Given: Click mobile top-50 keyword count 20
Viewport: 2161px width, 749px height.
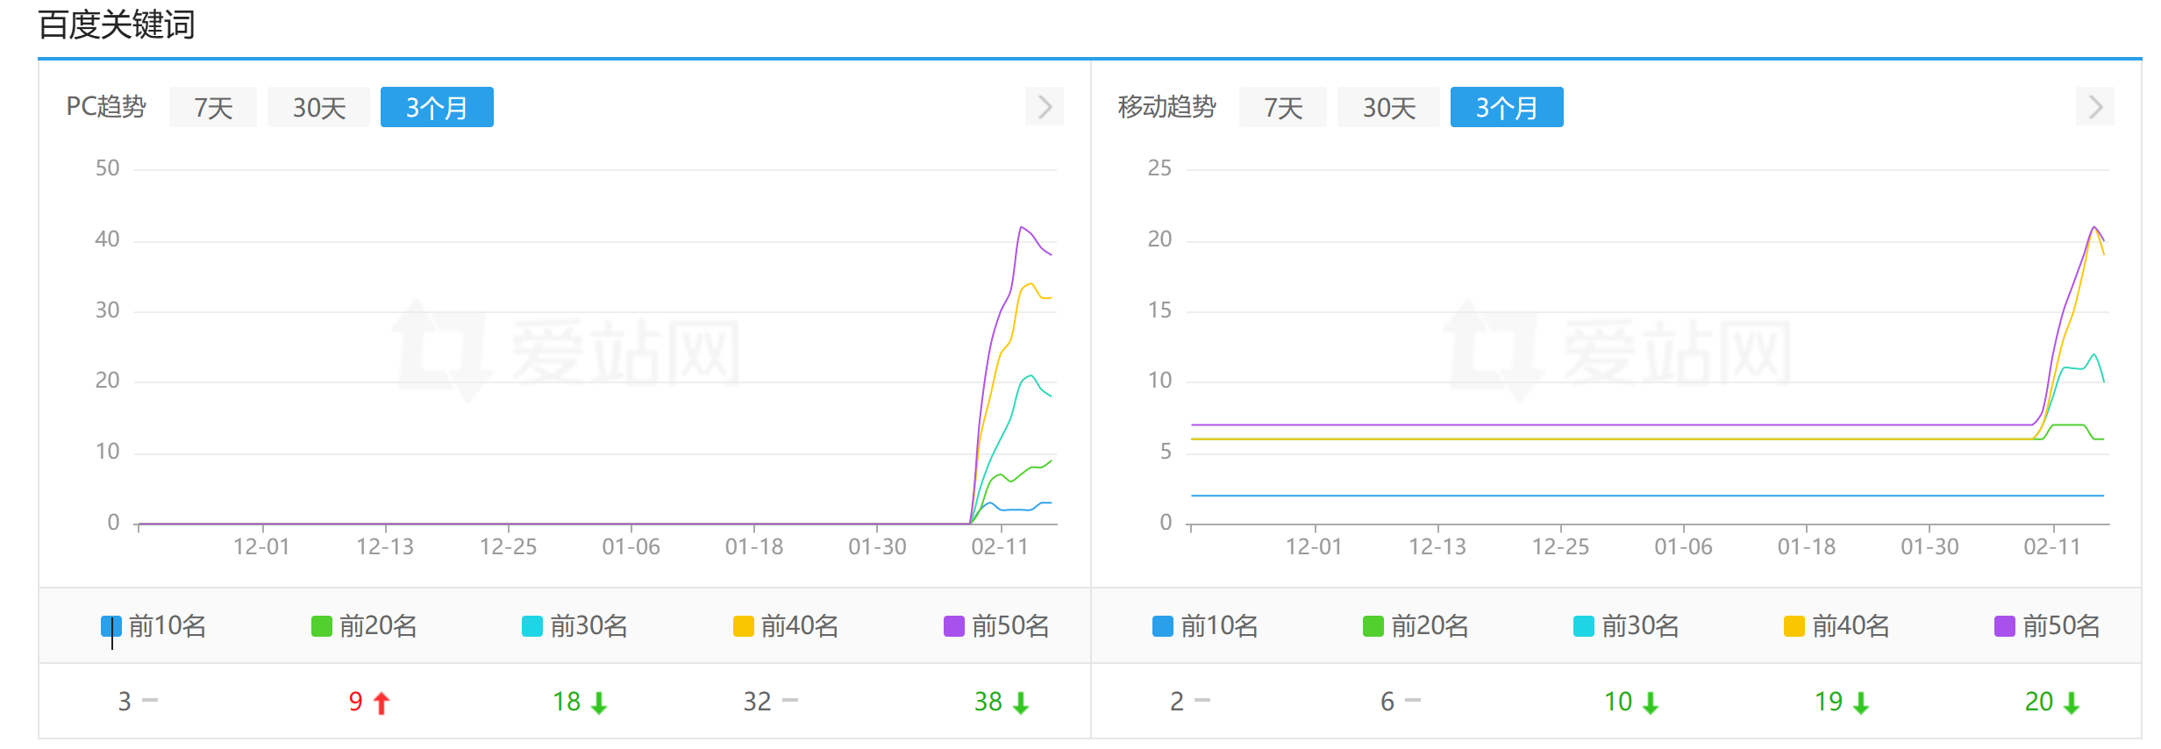Looking at the screenshot, I should pos(2039,702).
